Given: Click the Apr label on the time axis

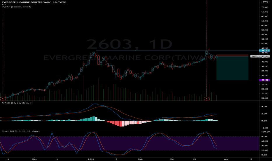Looking at the screenshot, I should pyautogui.click(x=226, y=159).
